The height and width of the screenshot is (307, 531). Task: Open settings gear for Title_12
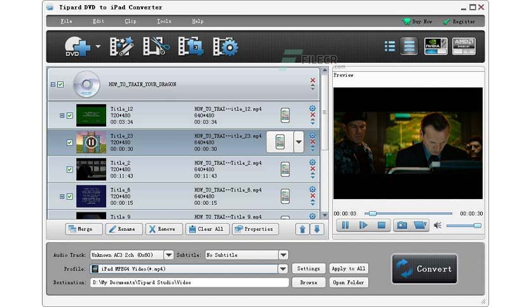[313, 108]
